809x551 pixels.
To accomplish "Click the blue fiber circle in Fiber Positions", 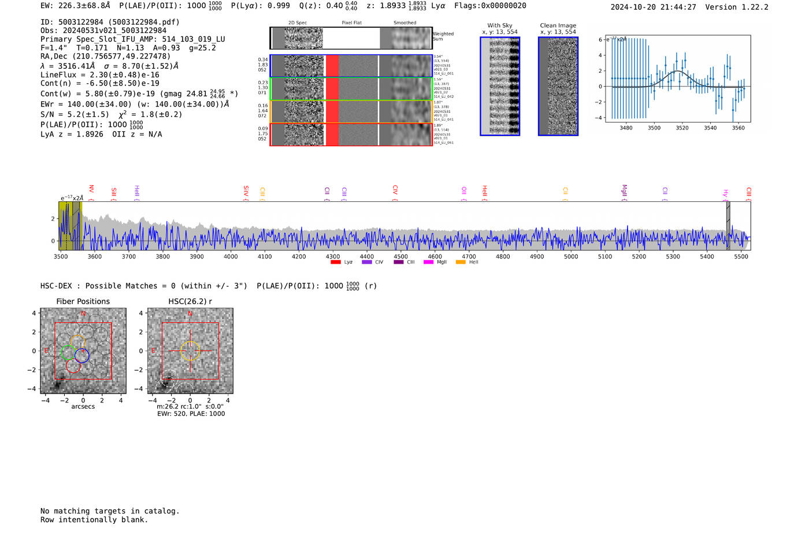I will coord(81,356).
